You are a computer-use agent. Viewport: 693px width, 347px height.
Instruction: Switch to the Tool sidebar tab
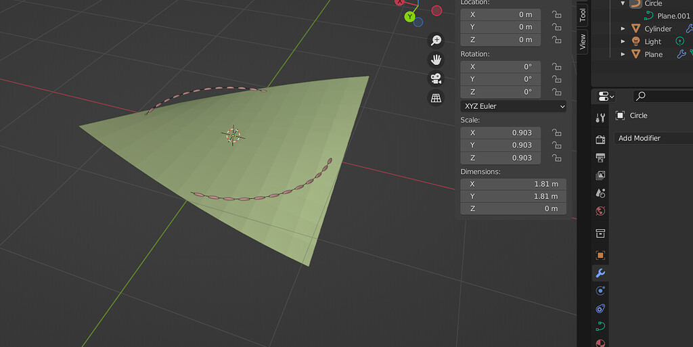(x=583, y=15)
